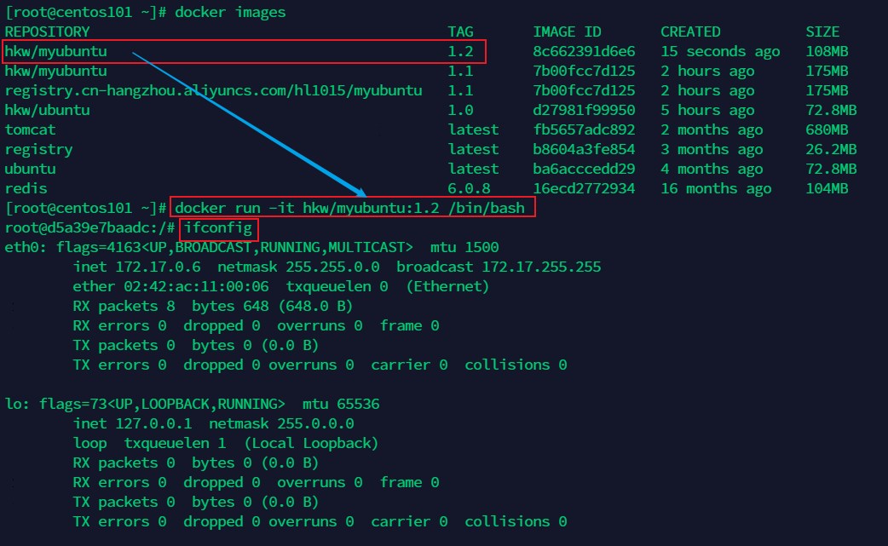
Task: Select image ID 8c662391d6e6
Action: click(584, 51)
